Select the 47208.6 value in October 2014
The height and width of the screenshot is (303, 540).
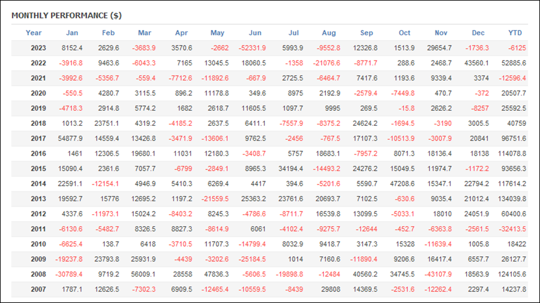click(x=402, y=184)
